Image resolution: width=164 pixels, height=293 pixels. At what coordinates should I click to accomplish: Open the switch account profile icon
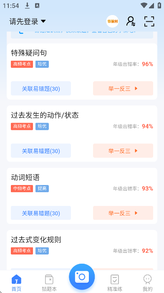point(131,21)
